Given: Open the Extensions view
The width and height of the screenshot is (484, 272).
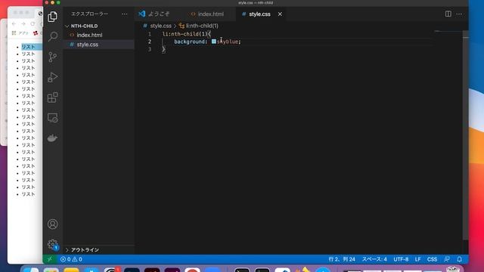Looking at the screenshot, I should click(52, 97).
